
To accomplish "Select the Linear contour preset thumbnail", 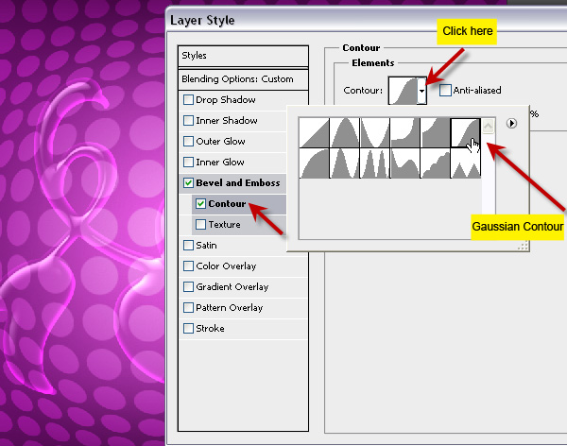I will (315, 132).
